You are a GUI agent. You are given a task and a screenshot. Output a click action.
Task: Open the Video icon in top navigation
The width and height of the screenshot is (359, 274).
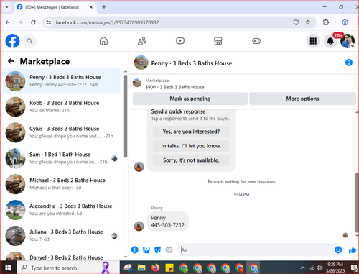(x=180, y=41)
